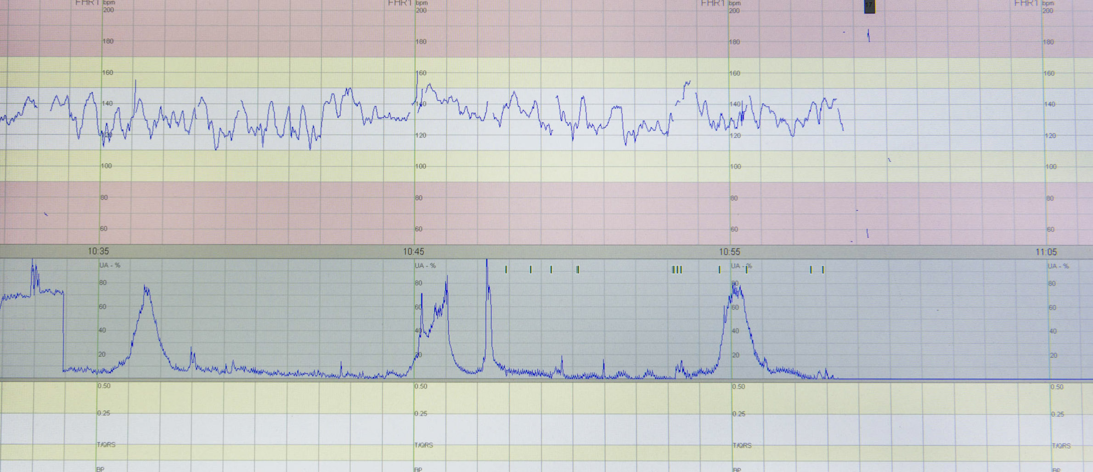Viewport: 1093px width, 472px height.
Task: Select the 11:05 timestamp on timeline
Action: pyautogui.click(x=1046, y=252)
